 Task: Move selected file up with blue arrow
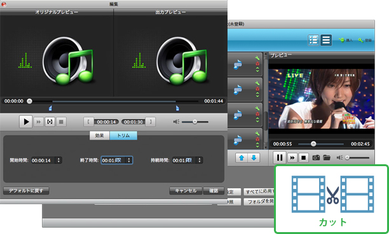[242, 158]
